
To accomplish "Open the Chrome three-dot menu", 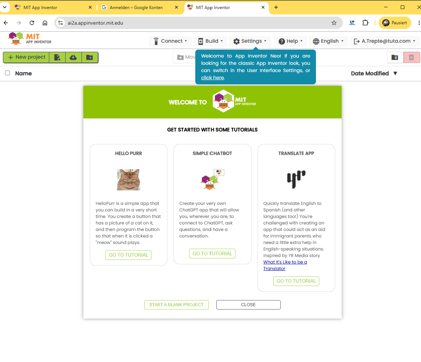I will click(x=418, y=23).
